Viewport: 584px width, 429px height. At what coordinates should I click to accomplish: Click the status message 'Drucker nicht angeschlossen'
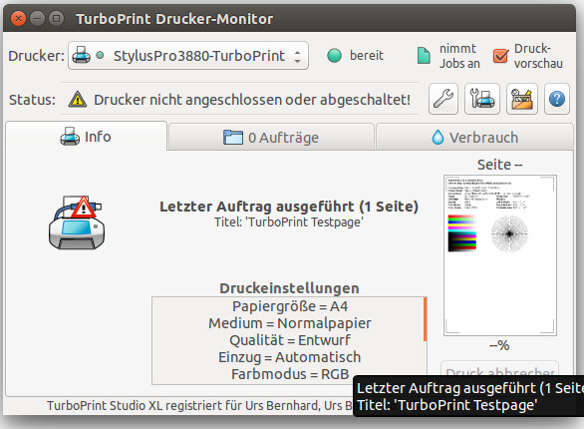point(252,100)
